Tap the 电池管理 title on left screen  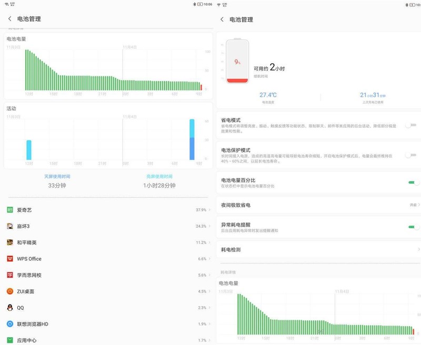[29, 19]
